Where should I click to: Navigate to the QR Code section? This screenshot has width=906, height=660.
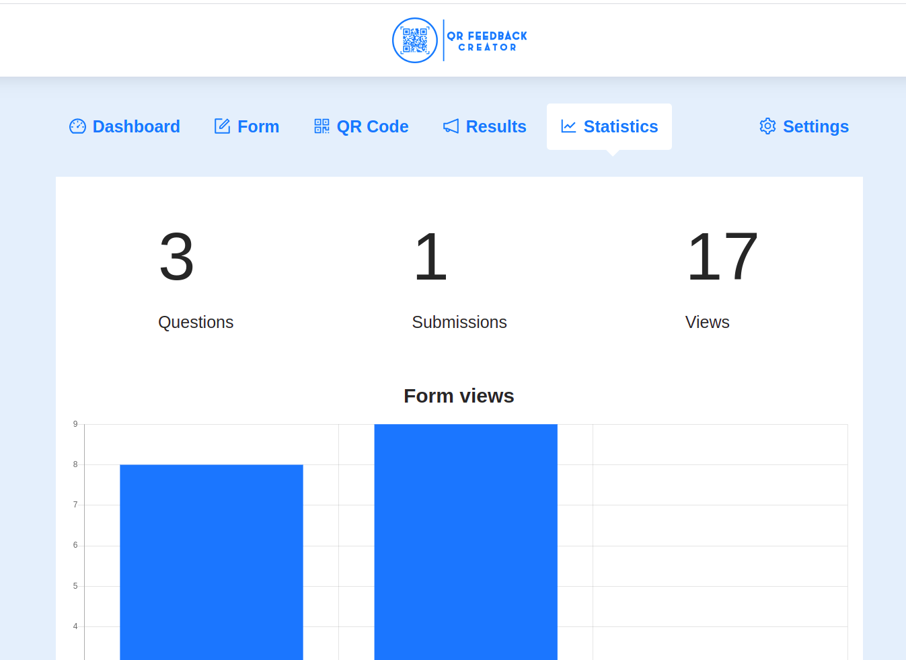373,126
